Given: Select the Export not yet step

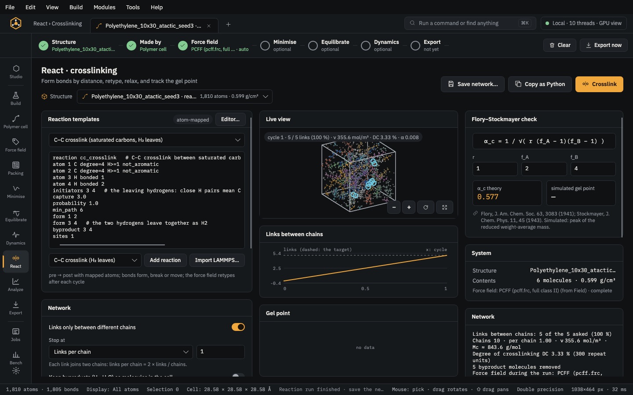Looking at the screenshot, I should [x=426, y=46].
